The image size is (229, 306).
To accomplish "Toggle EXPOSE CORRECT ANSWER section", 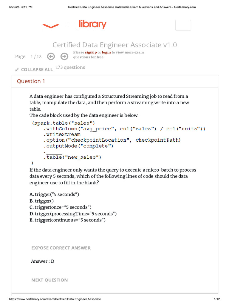I will pyautogui.click(x=61, y=248).
